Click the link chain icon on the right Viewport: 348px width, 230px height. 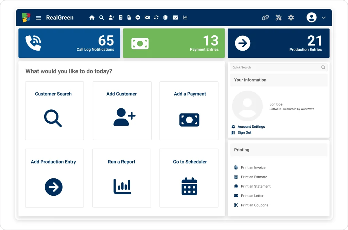[265, 17]
